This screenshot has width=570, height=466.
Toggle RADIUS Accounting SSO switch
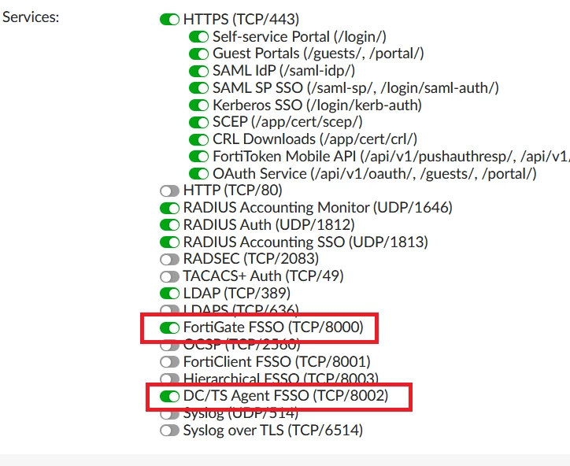coord(169,242)
